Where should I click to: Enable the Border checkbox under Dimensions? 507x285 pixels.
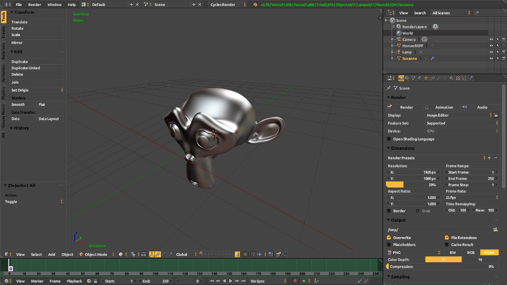click(389, 210)
